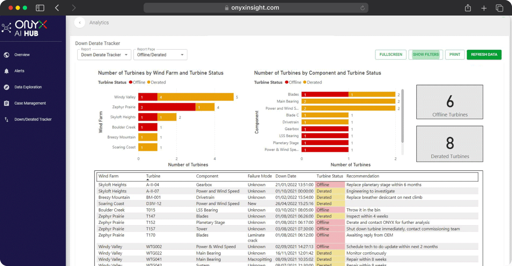Click the 'Macropitting' failure mode cell
The height and width of the screenshot is (266, 512).
click(x=260, y=260)
